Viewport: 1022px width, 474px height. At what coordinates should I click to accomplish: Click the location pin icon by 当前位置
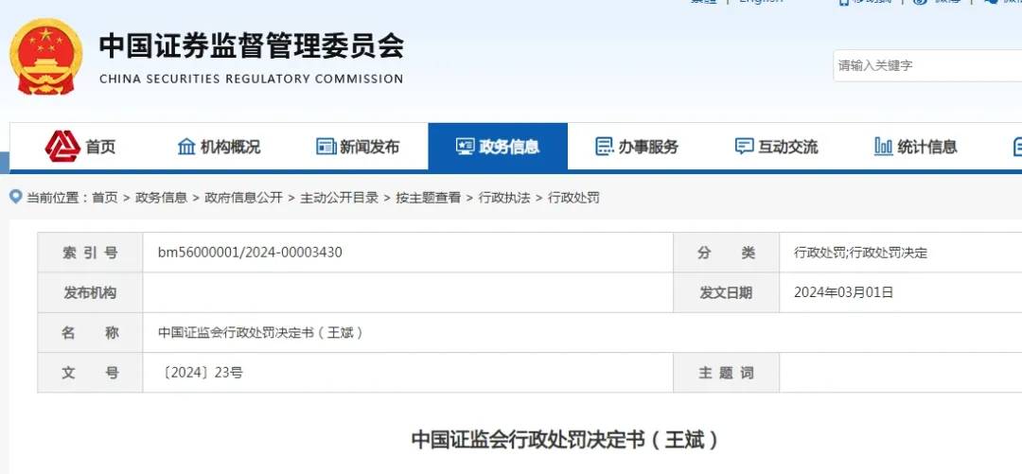(x=16, y=197)
